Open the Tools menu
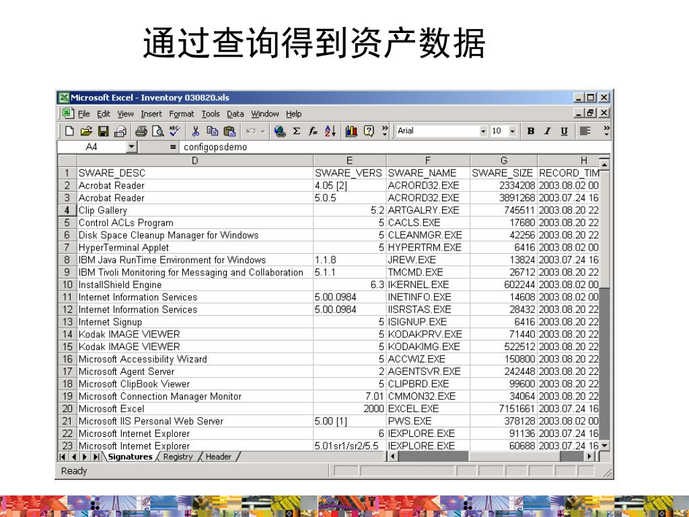This screenshot has width=689, height=517. tap(211, 114)
